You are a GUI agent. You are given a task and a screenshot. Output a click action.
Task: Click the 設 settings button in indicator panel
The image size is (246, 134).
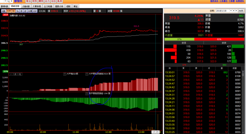pos(15,74)
